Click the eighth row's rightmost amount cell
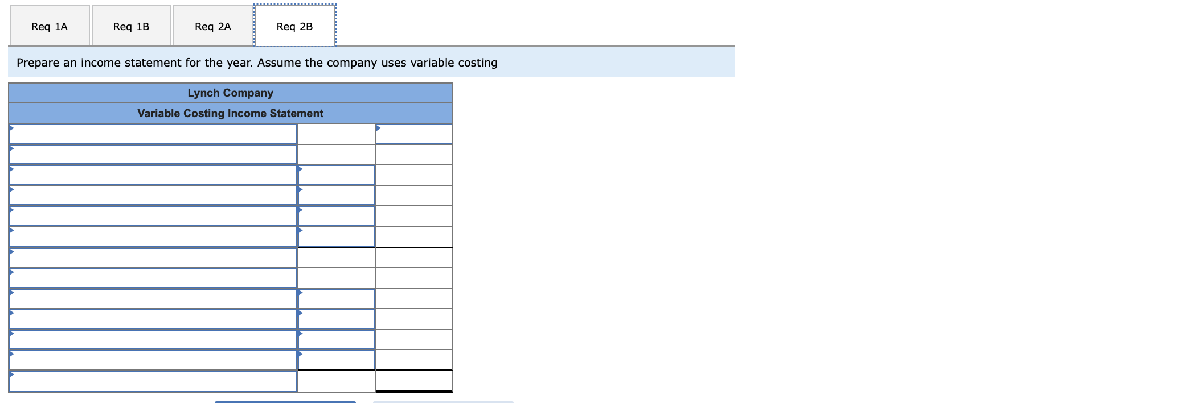Screen dimensions: 1180x403 click(414, 278)
